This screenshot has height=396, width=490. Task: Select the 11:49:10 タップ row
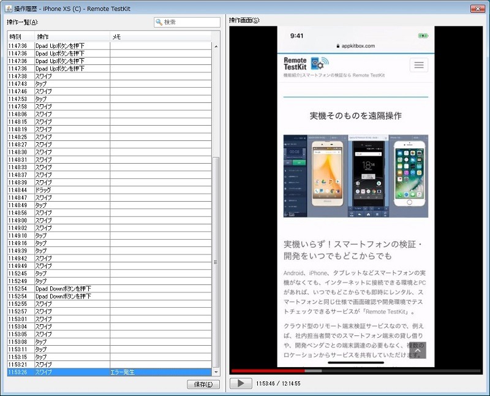click(x=110, y=235)
